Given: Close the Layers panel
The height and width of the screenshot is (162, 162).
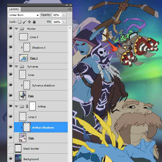Looking at the screenshot, I should coord(71,5).
